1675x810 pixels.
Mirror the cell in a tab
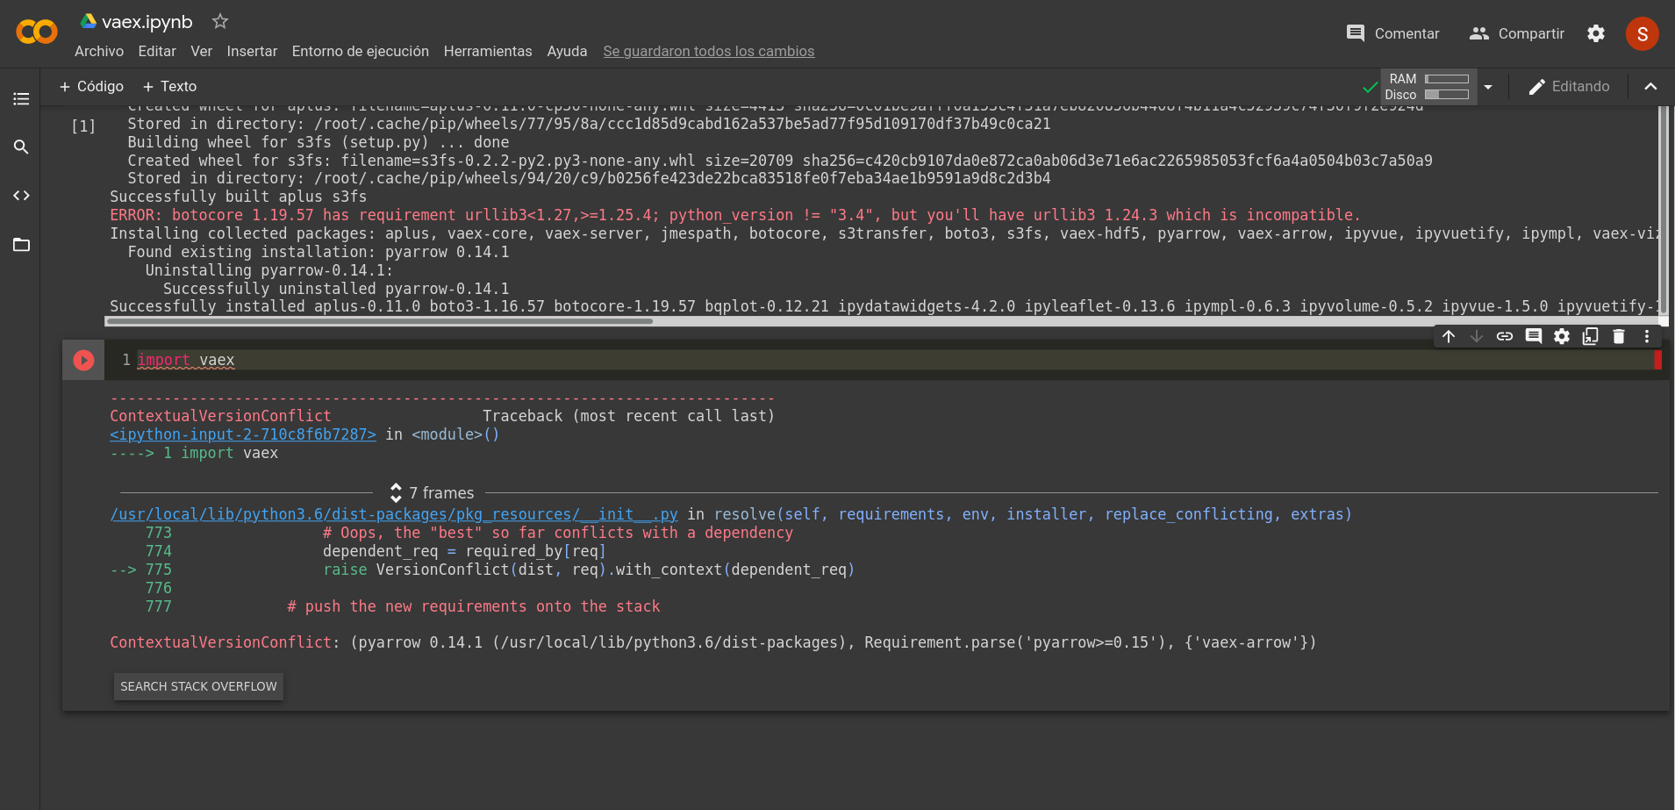pyautogui.click(x=1590, y=336)
